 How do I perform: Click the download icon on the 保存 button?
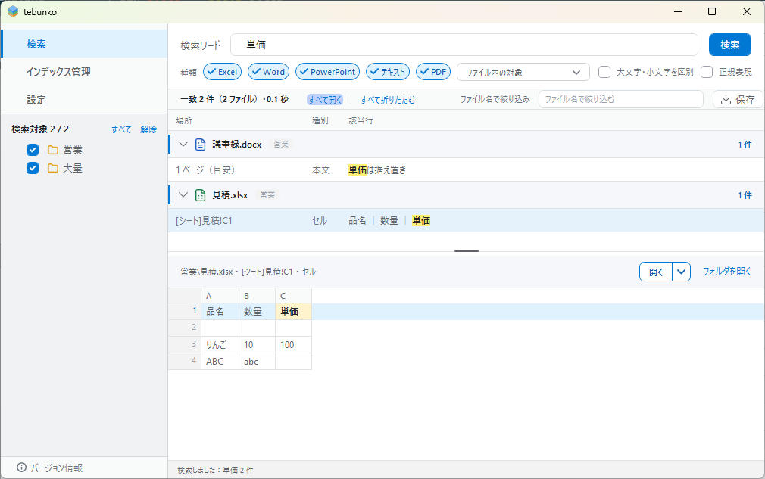726,99
